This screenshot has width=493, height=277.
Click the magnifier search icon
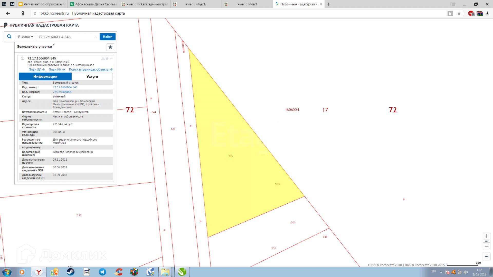(x=9, y=37)
